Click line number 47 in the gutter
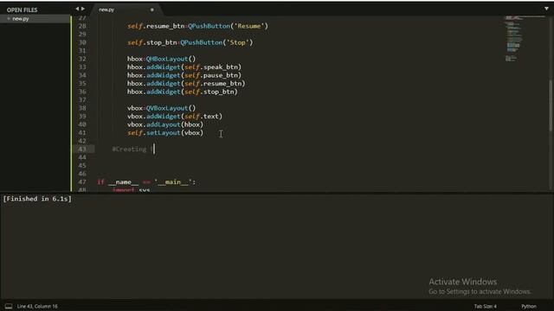Viewport: 554px width, 311px height. 82,182
